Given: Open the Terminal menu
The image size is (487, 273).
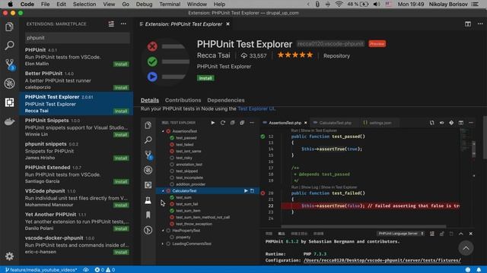Looking at the screenshot, I should click(170, 4).
